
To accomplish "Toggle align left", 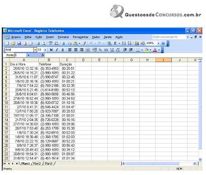I will point(70,50).
